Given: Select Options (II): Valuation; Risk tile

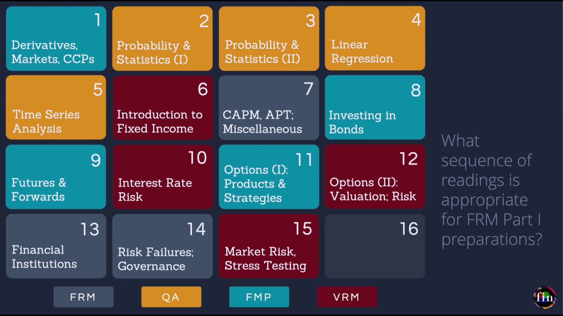Looking at the screenshot, I should pyautogui.click(x=375, y=177).
